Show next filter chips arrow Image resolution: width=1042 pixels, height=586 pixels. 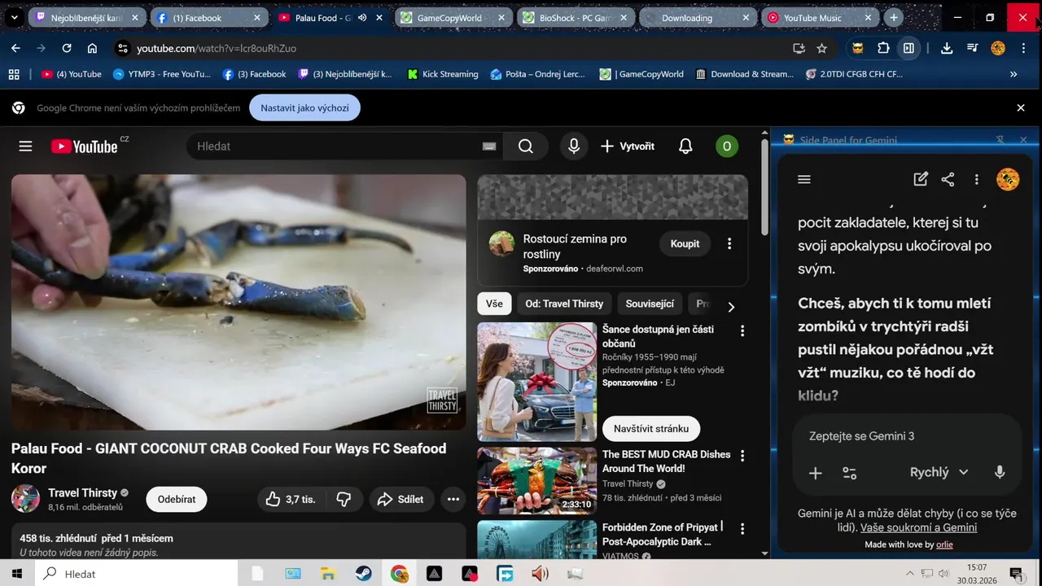[730, 307]
